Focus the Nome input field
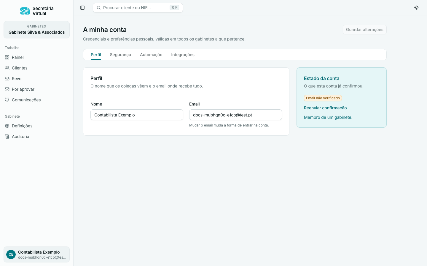Screen dimensions: 427x266 (137, 115)
